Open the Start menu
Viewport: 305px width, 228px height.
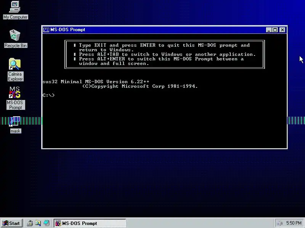pos(12,223)
